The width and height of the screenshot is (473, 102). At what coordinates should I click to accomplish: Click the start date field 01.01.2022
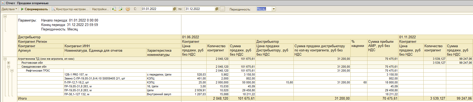click(x=157, y=9)
